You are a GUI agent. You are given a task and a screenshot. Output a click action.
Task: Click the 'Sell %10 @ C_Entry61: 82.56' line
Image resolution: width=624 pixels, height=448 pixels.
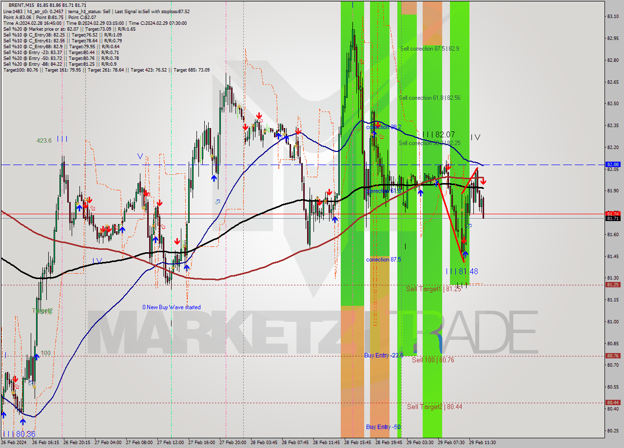pyautogui.click(x=62, y=40)
